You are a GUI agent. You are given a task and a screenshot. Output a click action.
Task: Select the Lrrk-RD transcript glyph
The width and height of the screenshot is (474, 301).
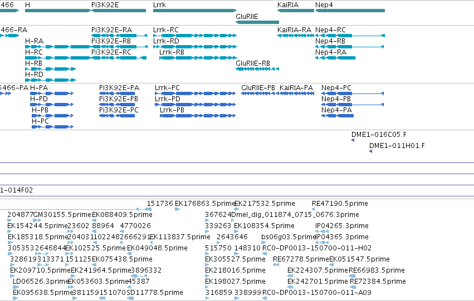[x=195, y=47]
